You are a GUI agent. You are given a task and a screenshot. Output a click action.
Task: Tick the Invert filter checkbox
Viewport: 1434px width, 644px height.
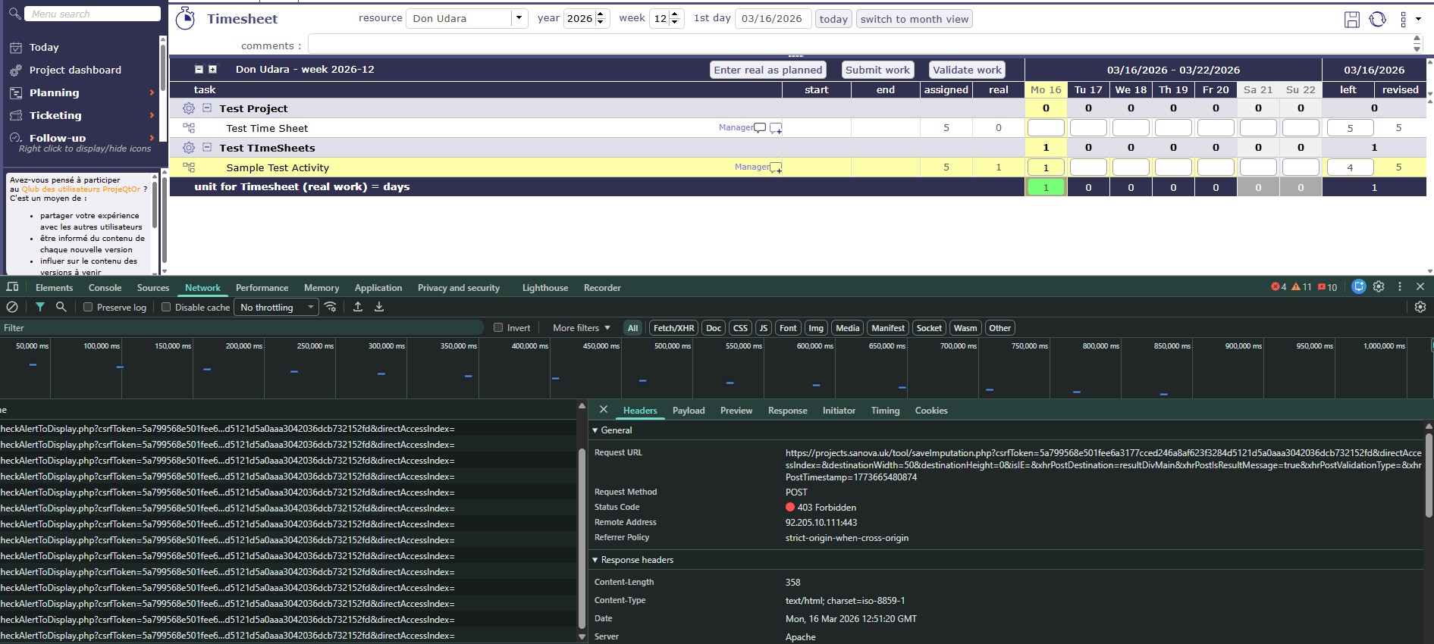[498, 328]
